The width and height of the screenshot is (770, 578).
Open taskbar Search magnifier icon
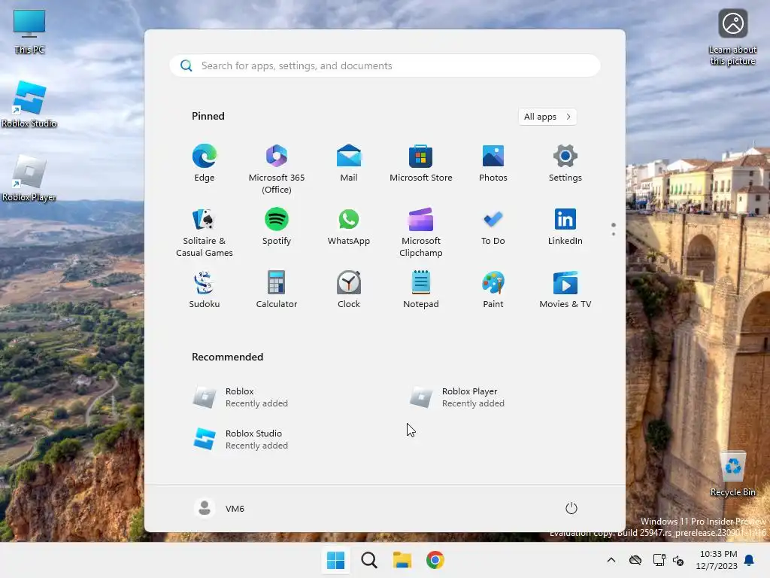click(x=368, y=560)
